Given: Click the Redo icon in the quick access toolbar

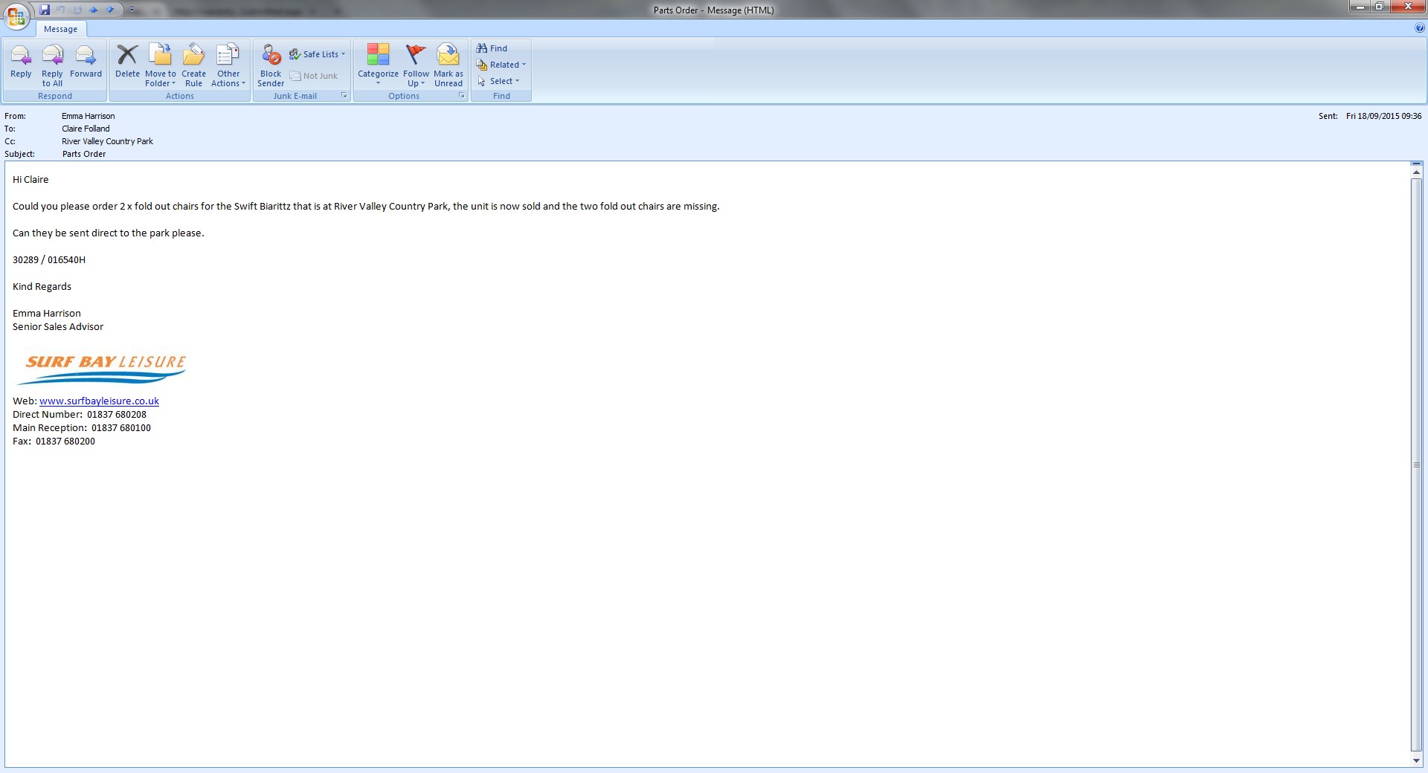Looking at the screenshot, I should coord(77,10).
